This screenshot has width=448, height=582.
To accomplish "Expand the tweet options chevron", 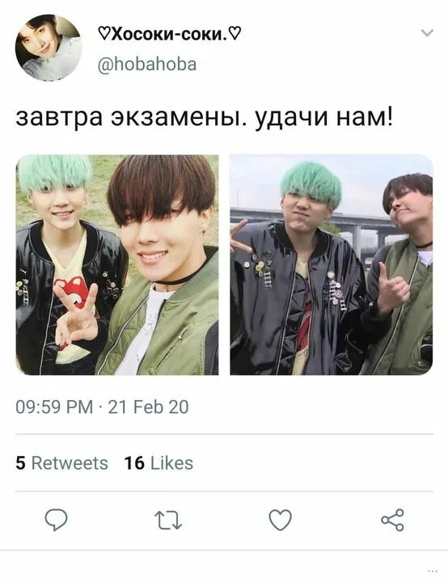I will pyautogui.click(x=428, y=32).
